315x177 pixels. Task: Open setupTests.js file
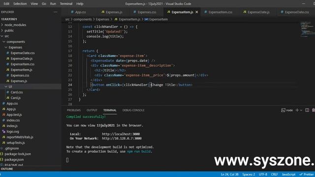coord(16,143)
